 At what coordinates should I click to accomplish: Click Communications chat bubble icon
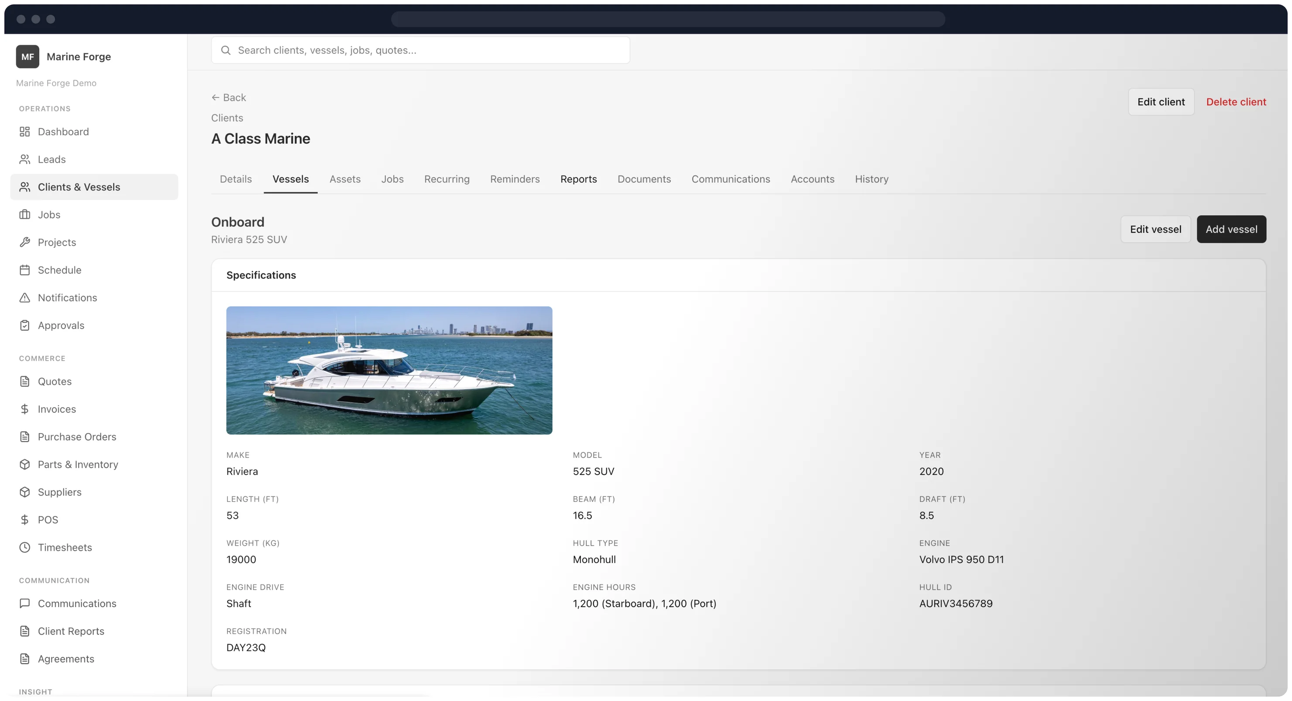click(24, 603)
